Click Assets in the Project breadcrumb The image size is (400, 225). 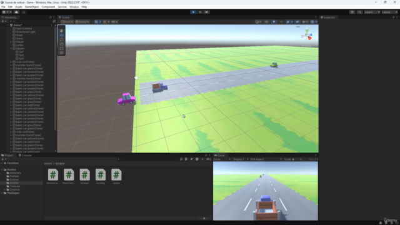pyautogui.click(x=48, y=164)
